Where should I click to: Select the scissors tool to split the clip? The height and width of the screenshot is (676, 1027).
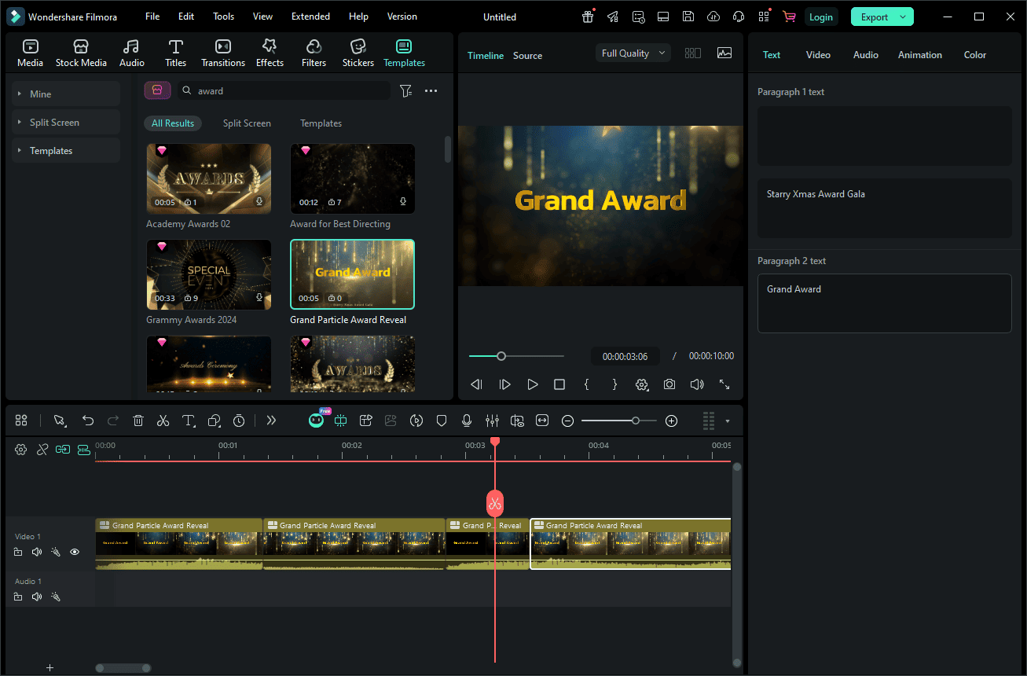(163, 421)
